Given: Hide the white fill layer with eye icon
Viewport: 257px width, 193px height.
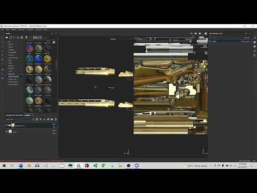Looking at the screenshot, I should point(6,131).
